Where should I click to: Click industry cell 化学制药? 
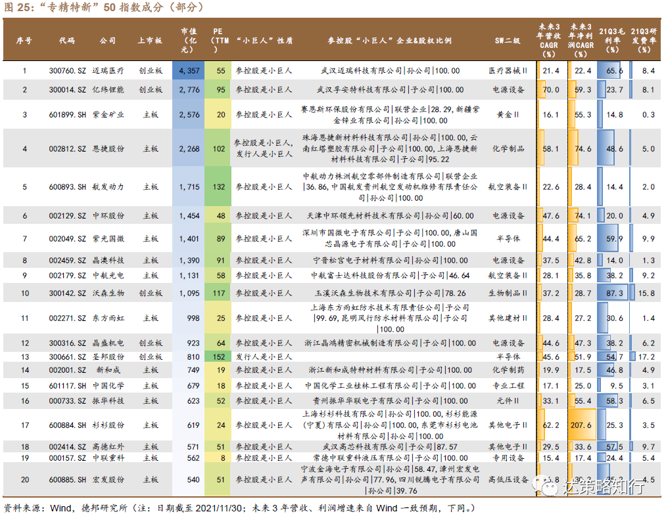(508, 370)
